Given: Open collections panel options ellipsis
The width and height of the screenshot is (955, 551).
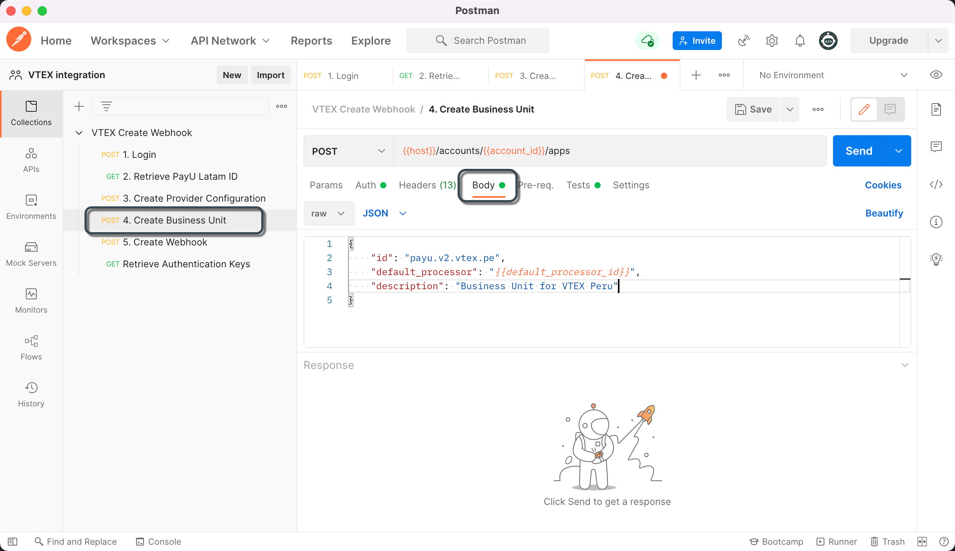Looking at the screenshot, I should tap(282, 106).
